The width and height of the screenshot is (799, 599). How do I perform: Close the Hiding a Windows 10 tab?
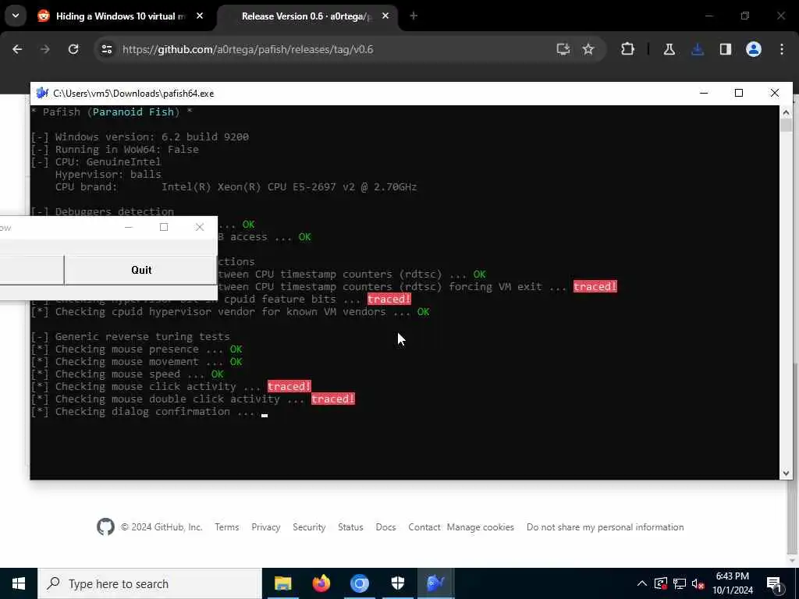coord(200,16)
